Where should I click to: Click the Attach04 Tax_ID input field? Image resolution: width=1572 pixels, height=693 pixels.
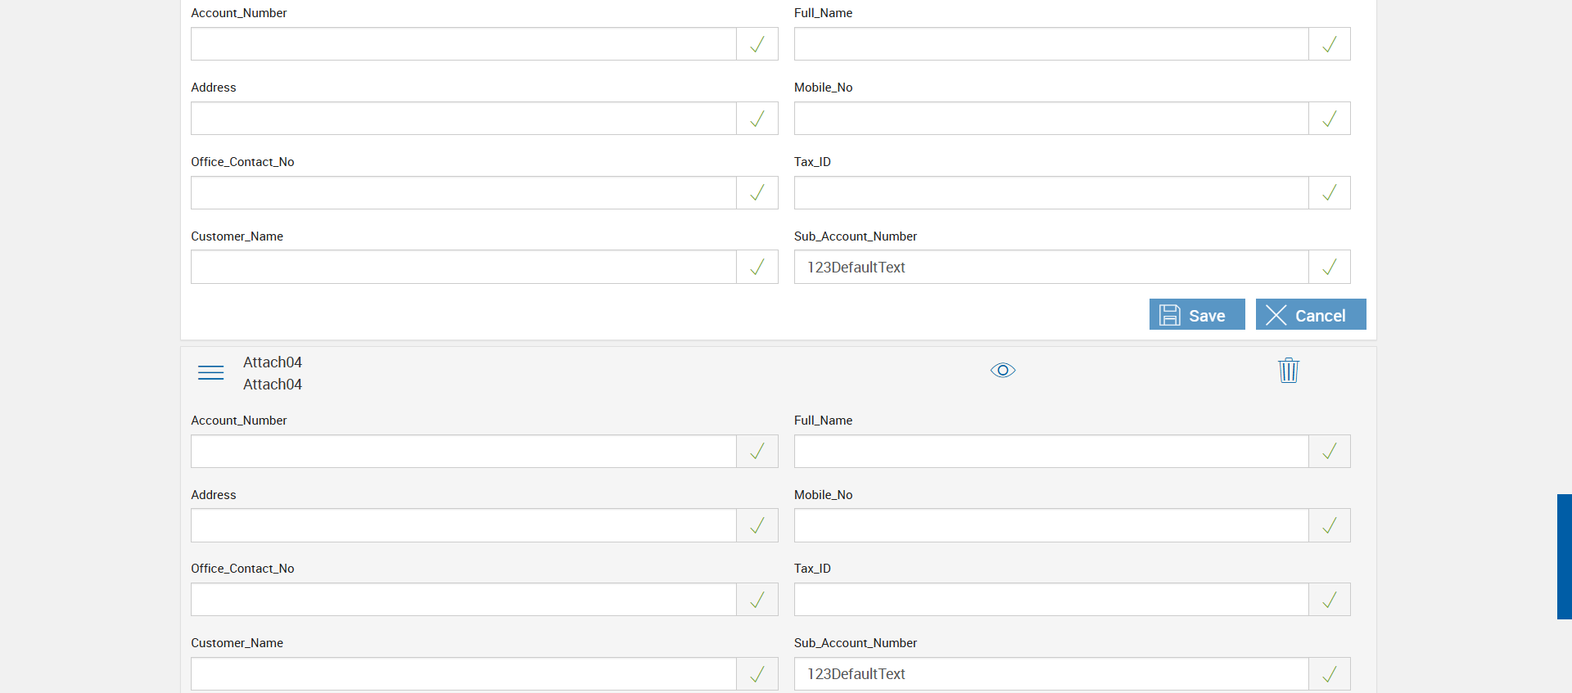(x=1050, y=600)
